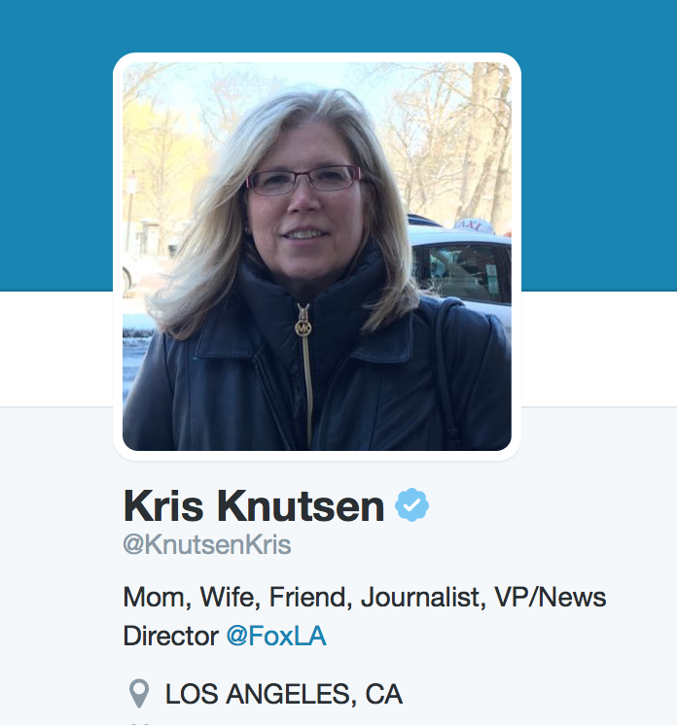Click the VP/News text in the bio
The height and width of the screenshot is (725, 677).
[551, 597]
